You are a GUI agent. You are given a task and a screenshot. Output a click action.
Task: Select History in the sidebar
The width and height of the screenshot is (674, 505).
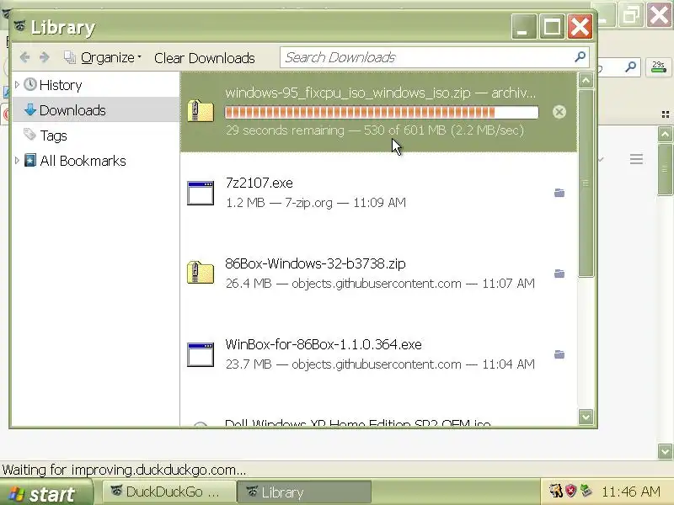click(61, 85)
